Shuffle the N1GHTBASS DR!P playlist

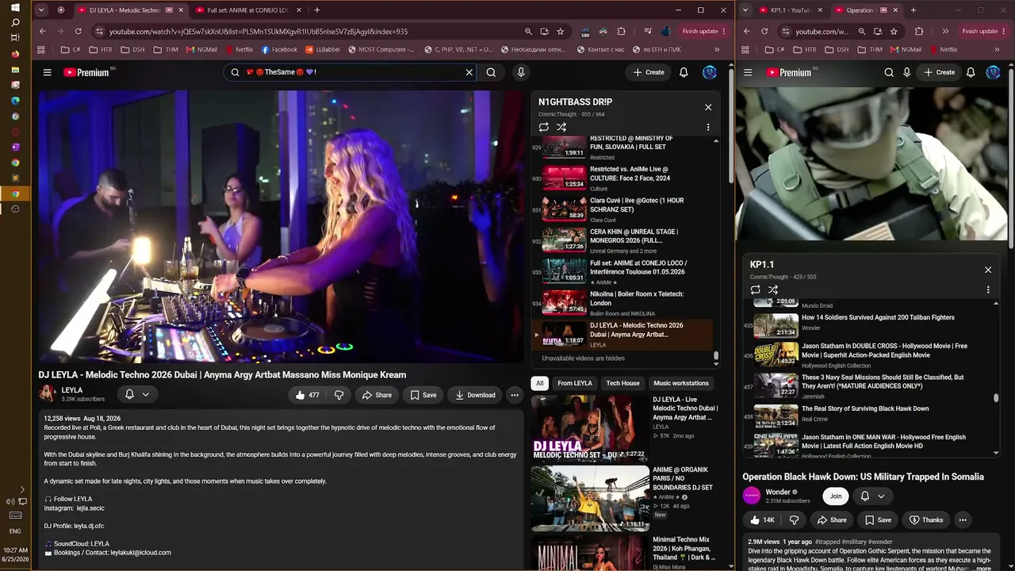pos(561,127)
